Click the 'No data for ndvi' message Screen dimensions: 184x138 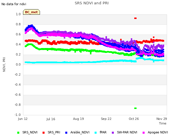point(14,4)
